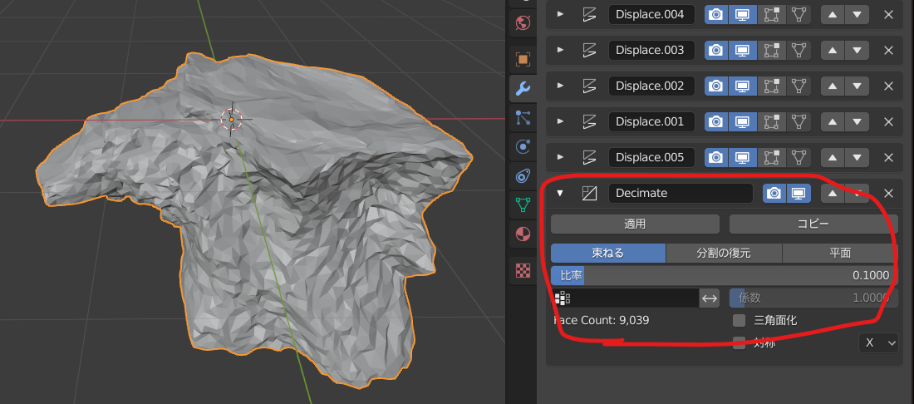Collapse the Decimate modifier panel

pyautogui.click(x=560, y=193)
